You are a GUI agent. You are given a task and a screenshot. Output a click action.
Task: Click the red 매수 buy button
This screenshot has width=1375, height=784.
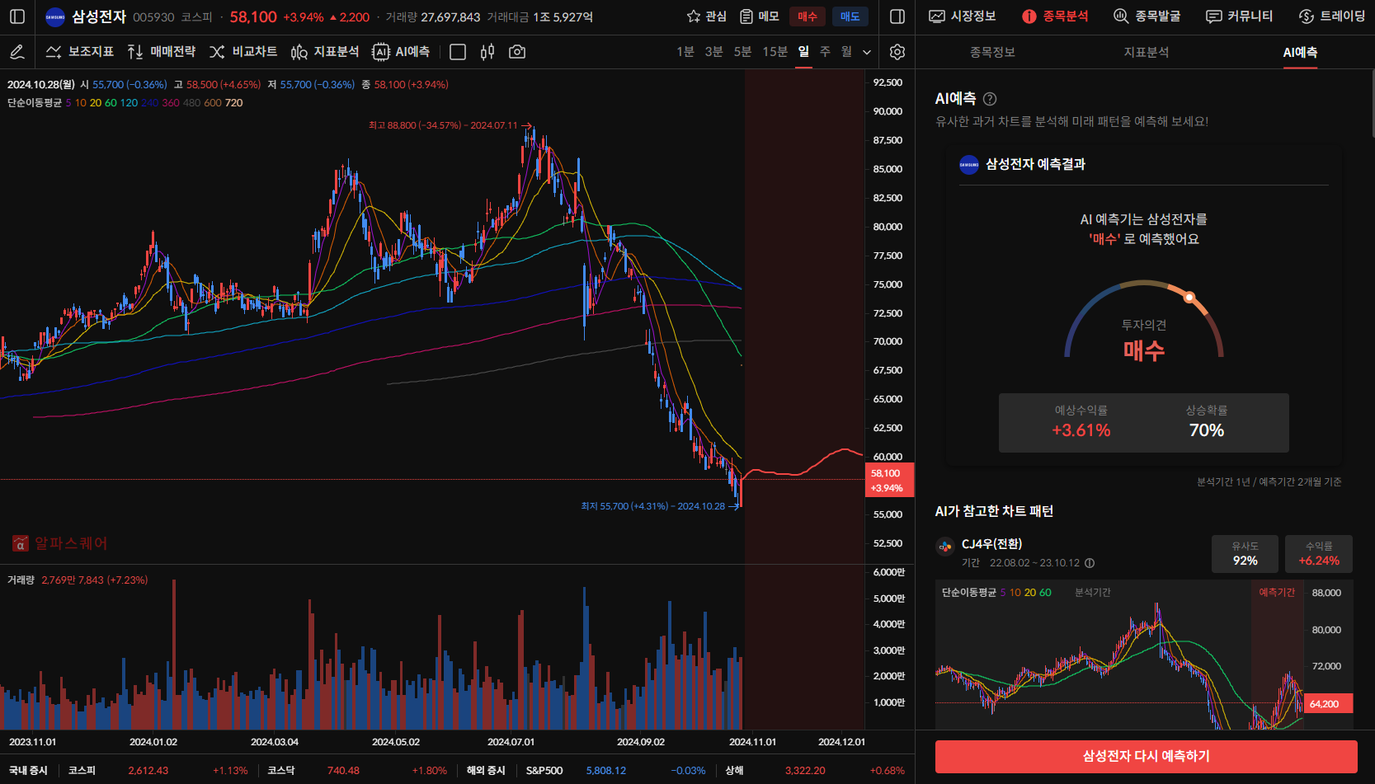point(808,16)
